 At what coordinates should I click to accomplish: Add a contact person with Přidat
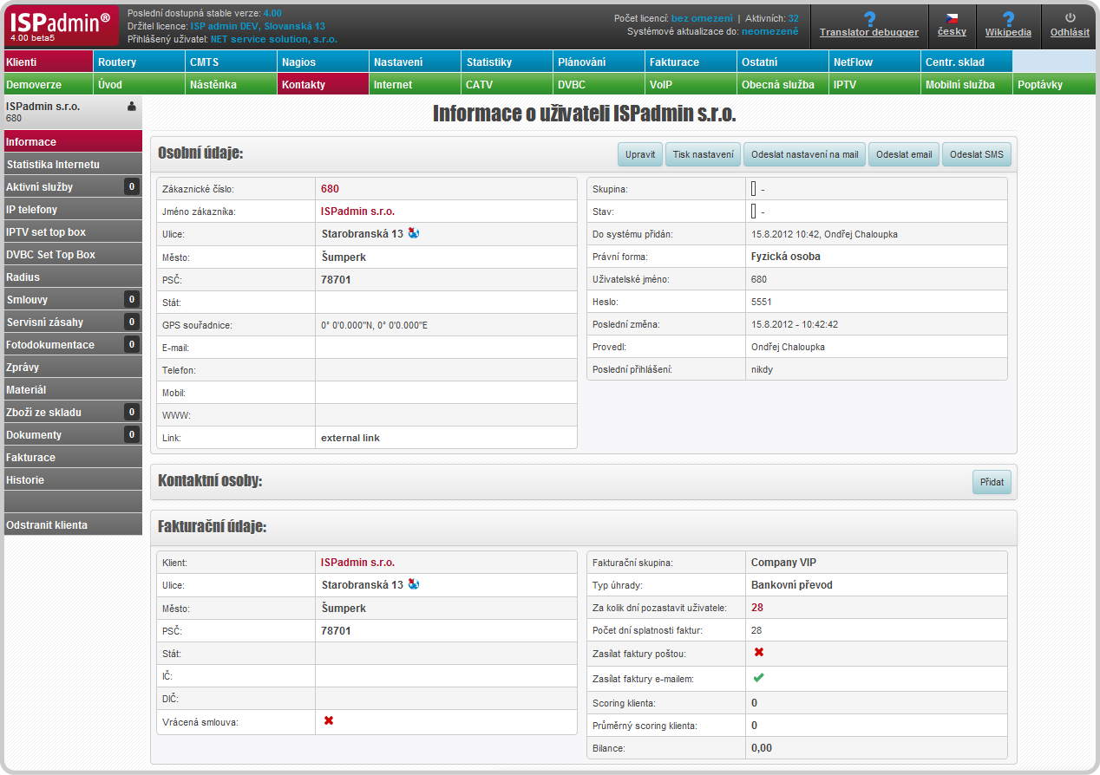[x=992, y=481]
